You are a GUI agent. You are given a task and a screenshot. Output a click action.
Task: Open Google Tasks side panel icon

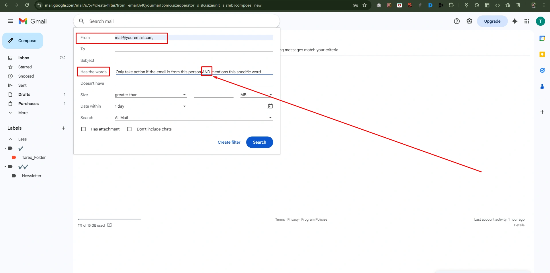coord(542,70)
